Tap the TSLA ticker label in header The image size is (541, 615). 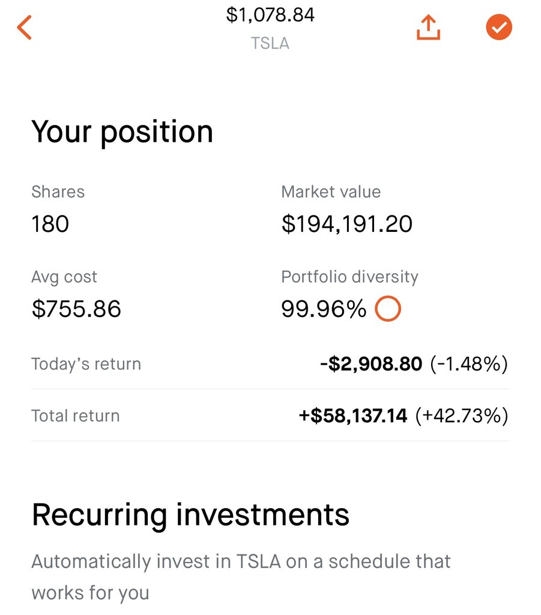pos(270,43)
